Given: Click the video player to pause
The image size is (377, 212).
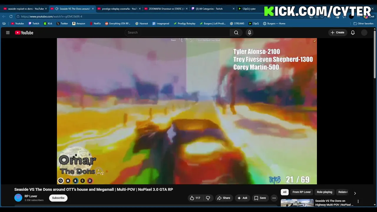Looking at the screenshot, I should click(187, 111).
